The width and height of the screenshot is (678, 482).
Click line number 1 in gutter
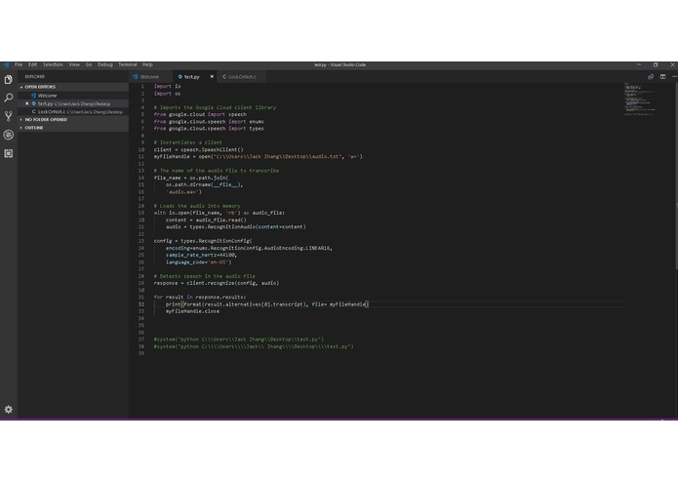[142, 86]
